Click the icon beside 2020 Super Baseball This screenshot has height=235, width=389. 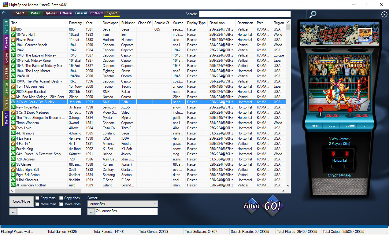pyautogui.click(x=13, y=92)
